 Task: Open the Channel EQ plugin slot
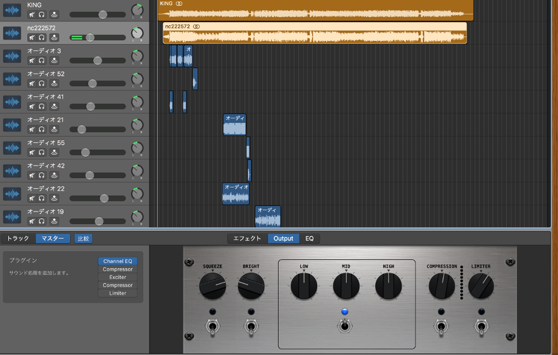(118, 261)
